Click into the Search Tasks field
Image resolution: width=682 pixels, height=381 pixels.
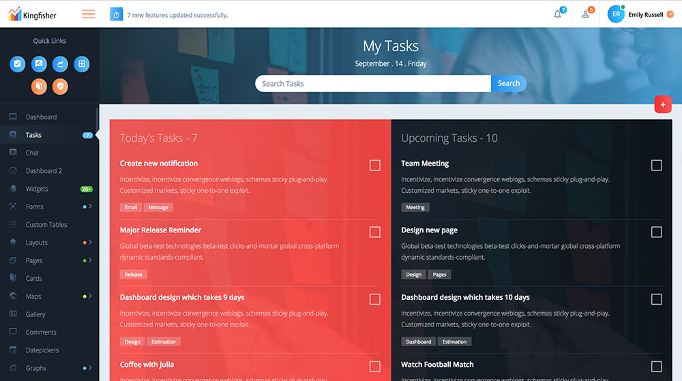click(x=372, y=83)
